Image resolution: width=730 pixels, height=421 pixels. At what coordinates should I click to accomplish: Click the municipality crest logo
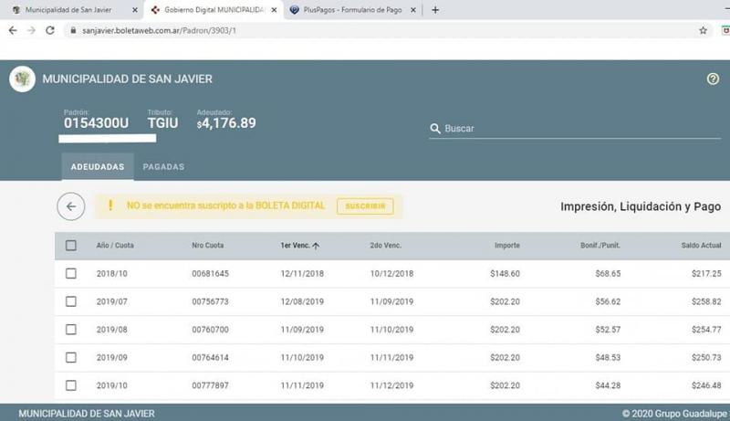(22, 79)
